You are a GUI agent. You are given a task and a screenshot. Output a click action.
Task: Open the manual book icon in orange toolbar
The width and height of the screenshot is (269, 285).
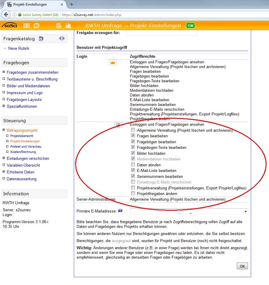(26, 26)
